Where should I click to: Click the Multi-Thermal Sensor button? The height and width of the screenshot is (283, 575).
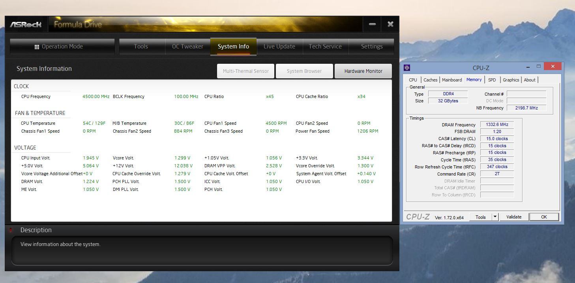(245, 71)
